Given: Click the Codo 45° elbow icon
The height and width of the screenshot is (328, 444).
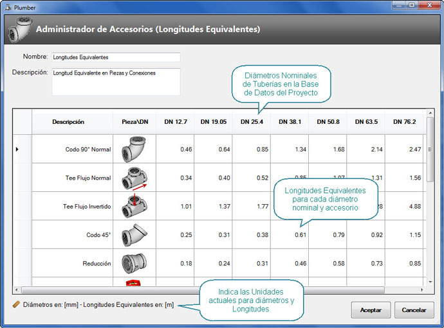Looking at the screenshot, I should point(134,235).
